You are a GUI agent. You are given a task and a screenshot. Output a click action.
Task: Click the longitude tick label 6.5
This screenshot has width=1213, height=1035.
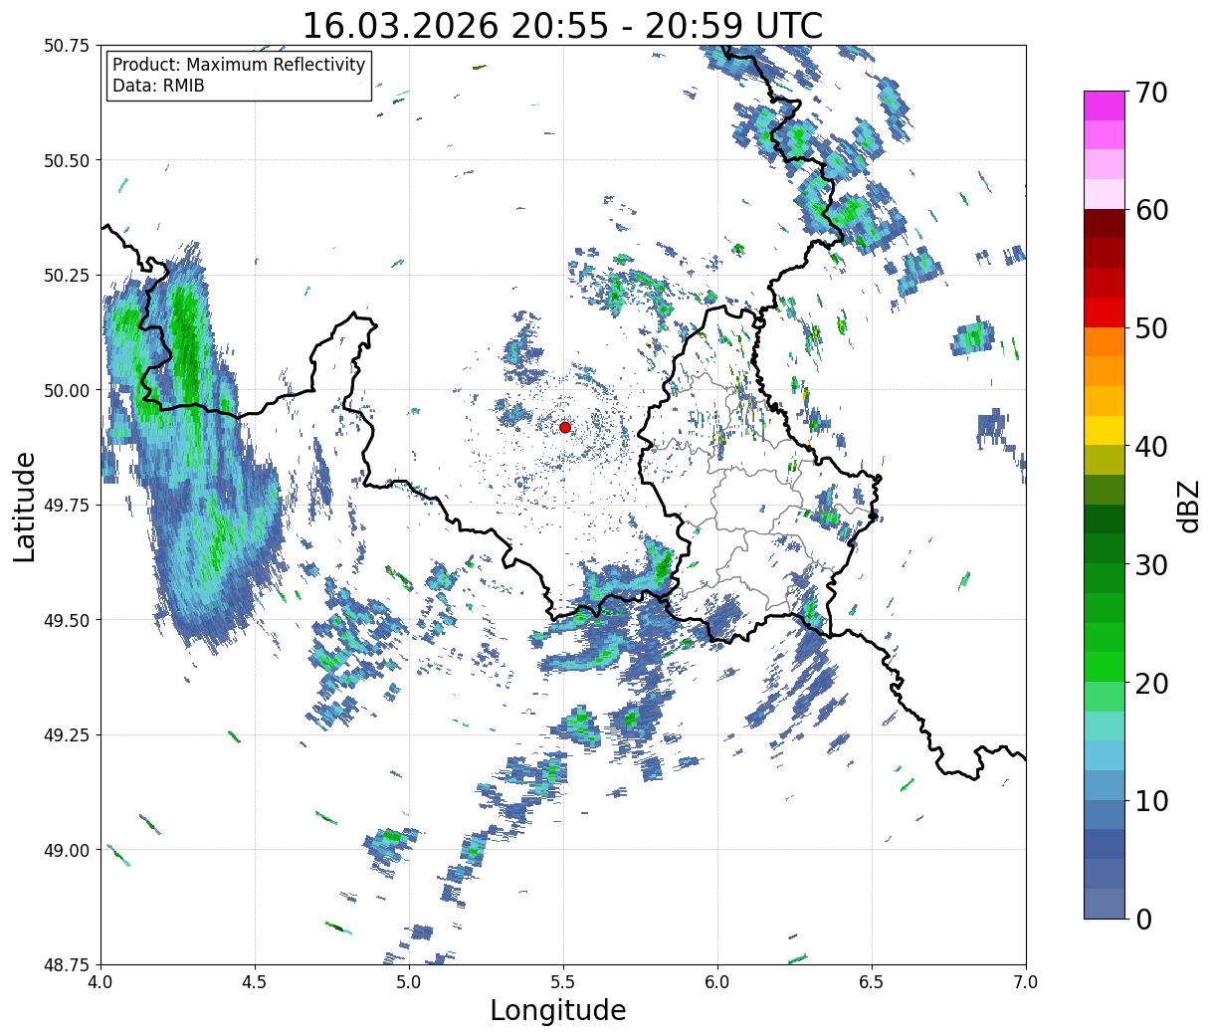pos(872,982)
